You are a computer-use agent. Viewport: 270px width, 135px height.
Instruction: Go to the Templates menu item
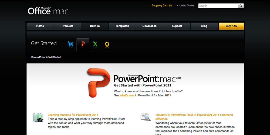[122, 26]
